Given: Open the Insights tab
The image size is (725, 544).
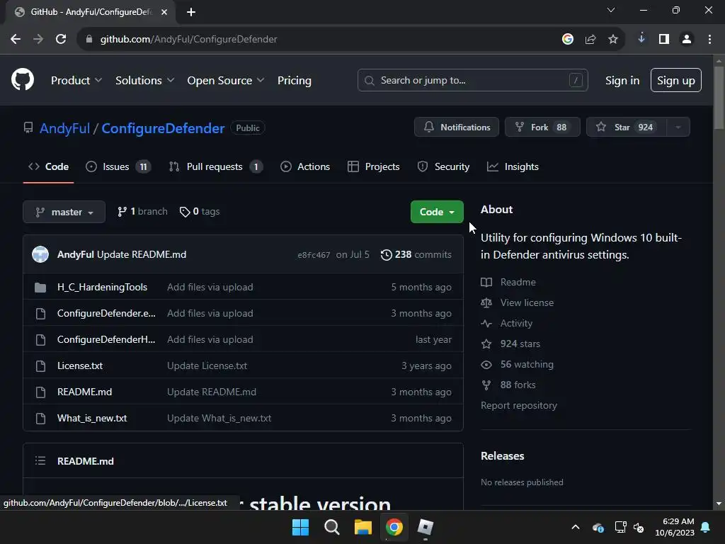Looking at the screenshot, I should click(513, 166).
